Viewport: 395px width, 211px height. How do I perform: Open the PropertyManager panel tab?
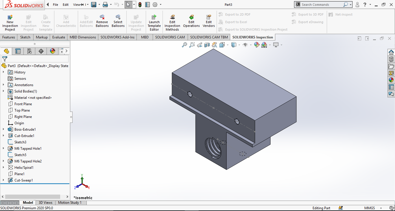pyautogui.click(x=18, y=51)
